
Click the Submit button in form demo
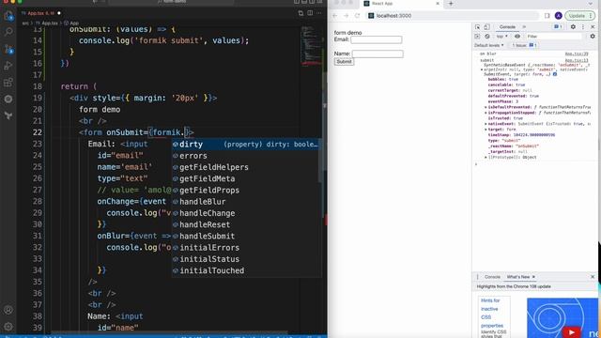pyautogui.click(x=344, y=62)
